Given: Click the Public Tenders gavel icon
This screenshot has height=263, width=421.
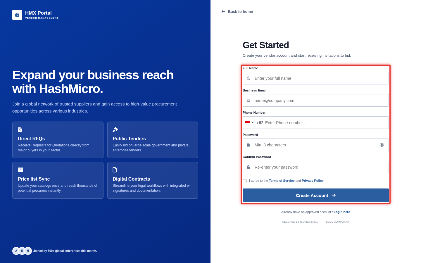Looking at the screenshot, I should [x=115, y=129].
